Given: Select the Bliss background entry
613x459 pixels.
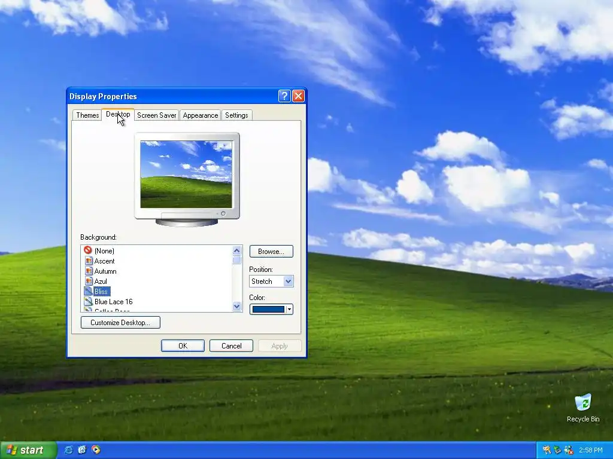Looking at the screenshot, I should pos(101,291).
